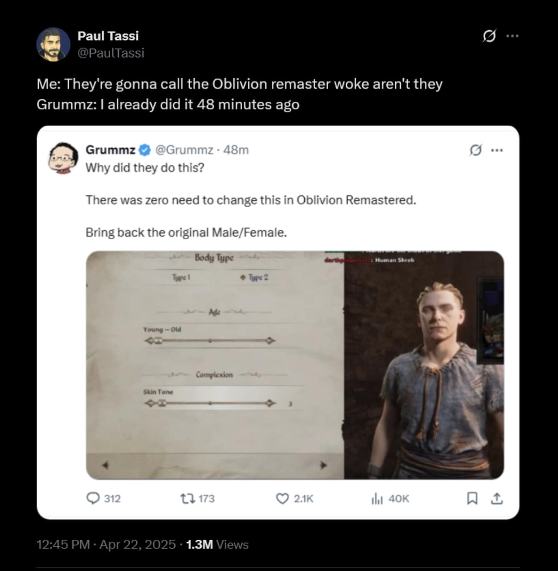Click the reply icon with 312 comments
Screen dimensions: 558x571
pos(93,498)
